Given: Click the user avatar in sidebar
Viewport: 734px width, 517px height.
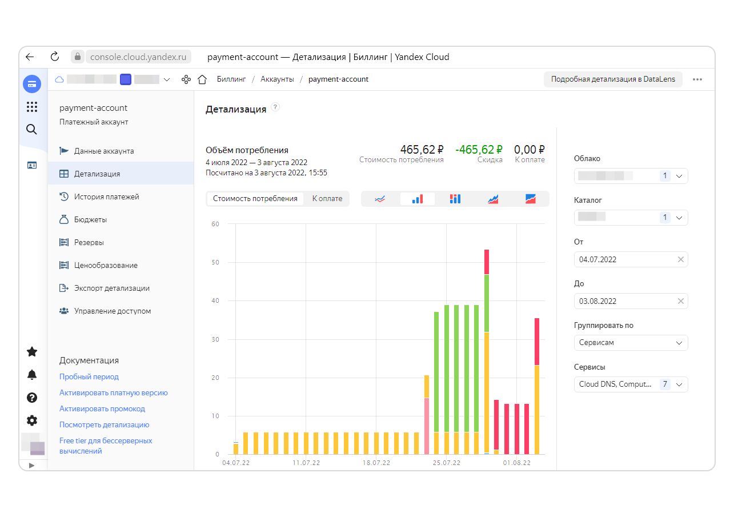Looking at the screenshot, I should pos(33,444).
